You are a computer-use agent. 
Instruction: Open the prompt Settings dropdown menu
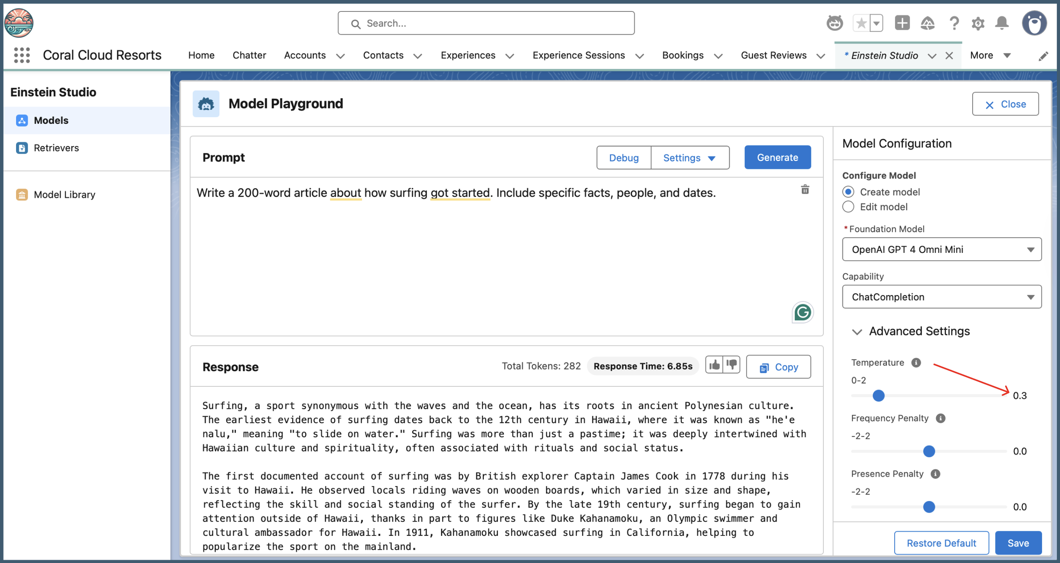[689, 158]
